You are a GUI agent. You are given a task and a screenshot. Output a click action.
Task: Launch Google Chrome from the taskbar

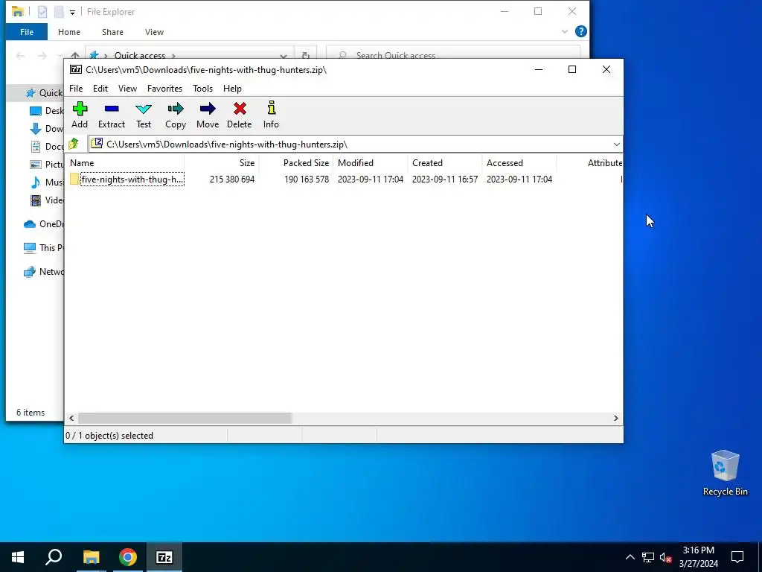click(x=128, y=557)
